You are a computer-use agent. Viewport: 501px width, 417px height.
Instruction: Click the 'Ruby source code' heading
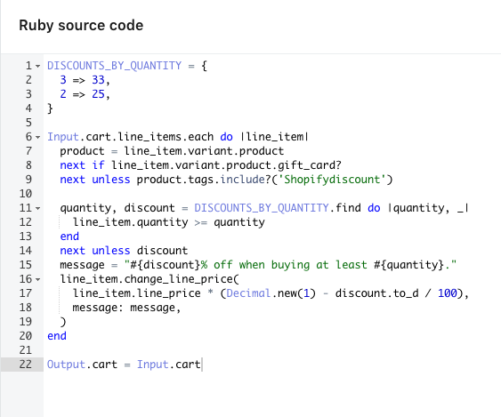(81, 26)
